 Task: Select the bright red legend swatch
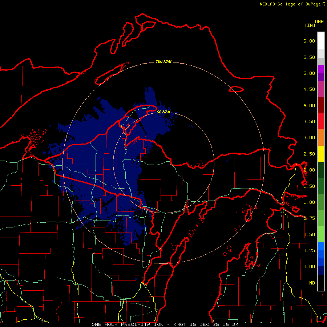click(x=321, y=121)
